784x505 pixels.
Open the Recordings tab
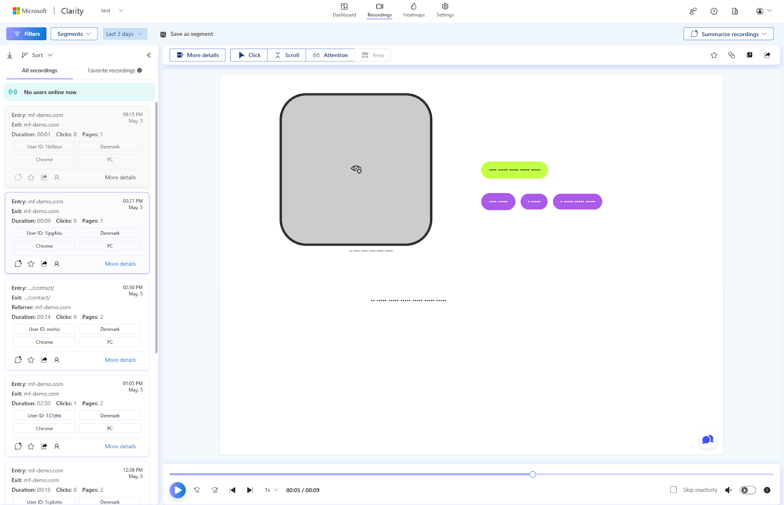coord(379,10)
